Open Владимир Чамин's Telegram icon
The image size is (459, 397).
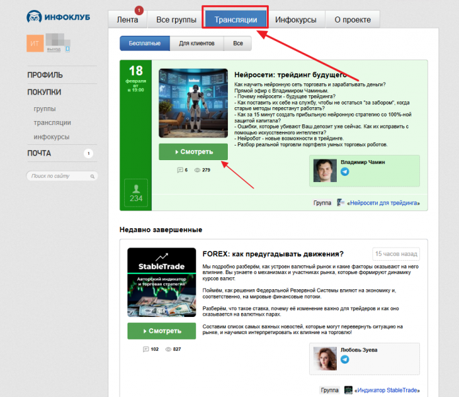345,172
